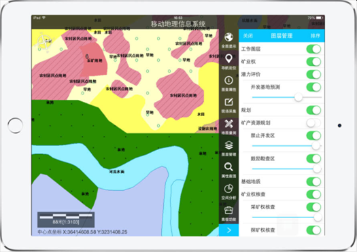Adjust 开发基地预测 opacity slider handle
The width and height of the screenshot is (357, 252).
coord(299,97)
